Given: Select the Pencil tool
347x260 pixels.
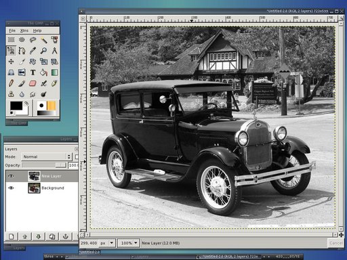Looking at the screenshot, I should (11, 83).
